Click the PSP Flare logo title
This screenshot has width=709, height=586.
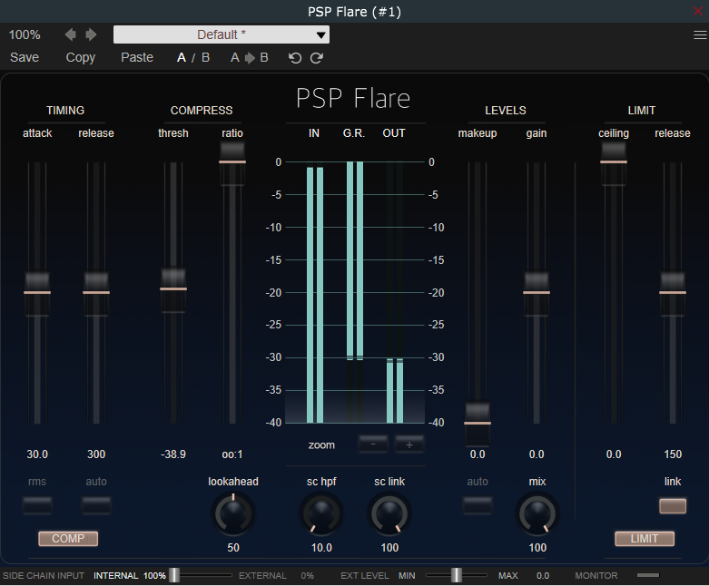pyautogui.click(x=353, y=98)
